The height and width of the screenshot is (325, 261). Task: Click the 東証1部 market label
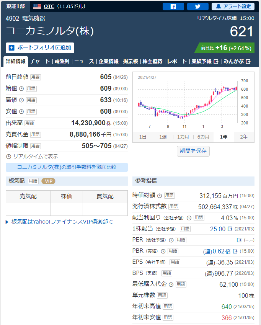click(x=16, y=7)
